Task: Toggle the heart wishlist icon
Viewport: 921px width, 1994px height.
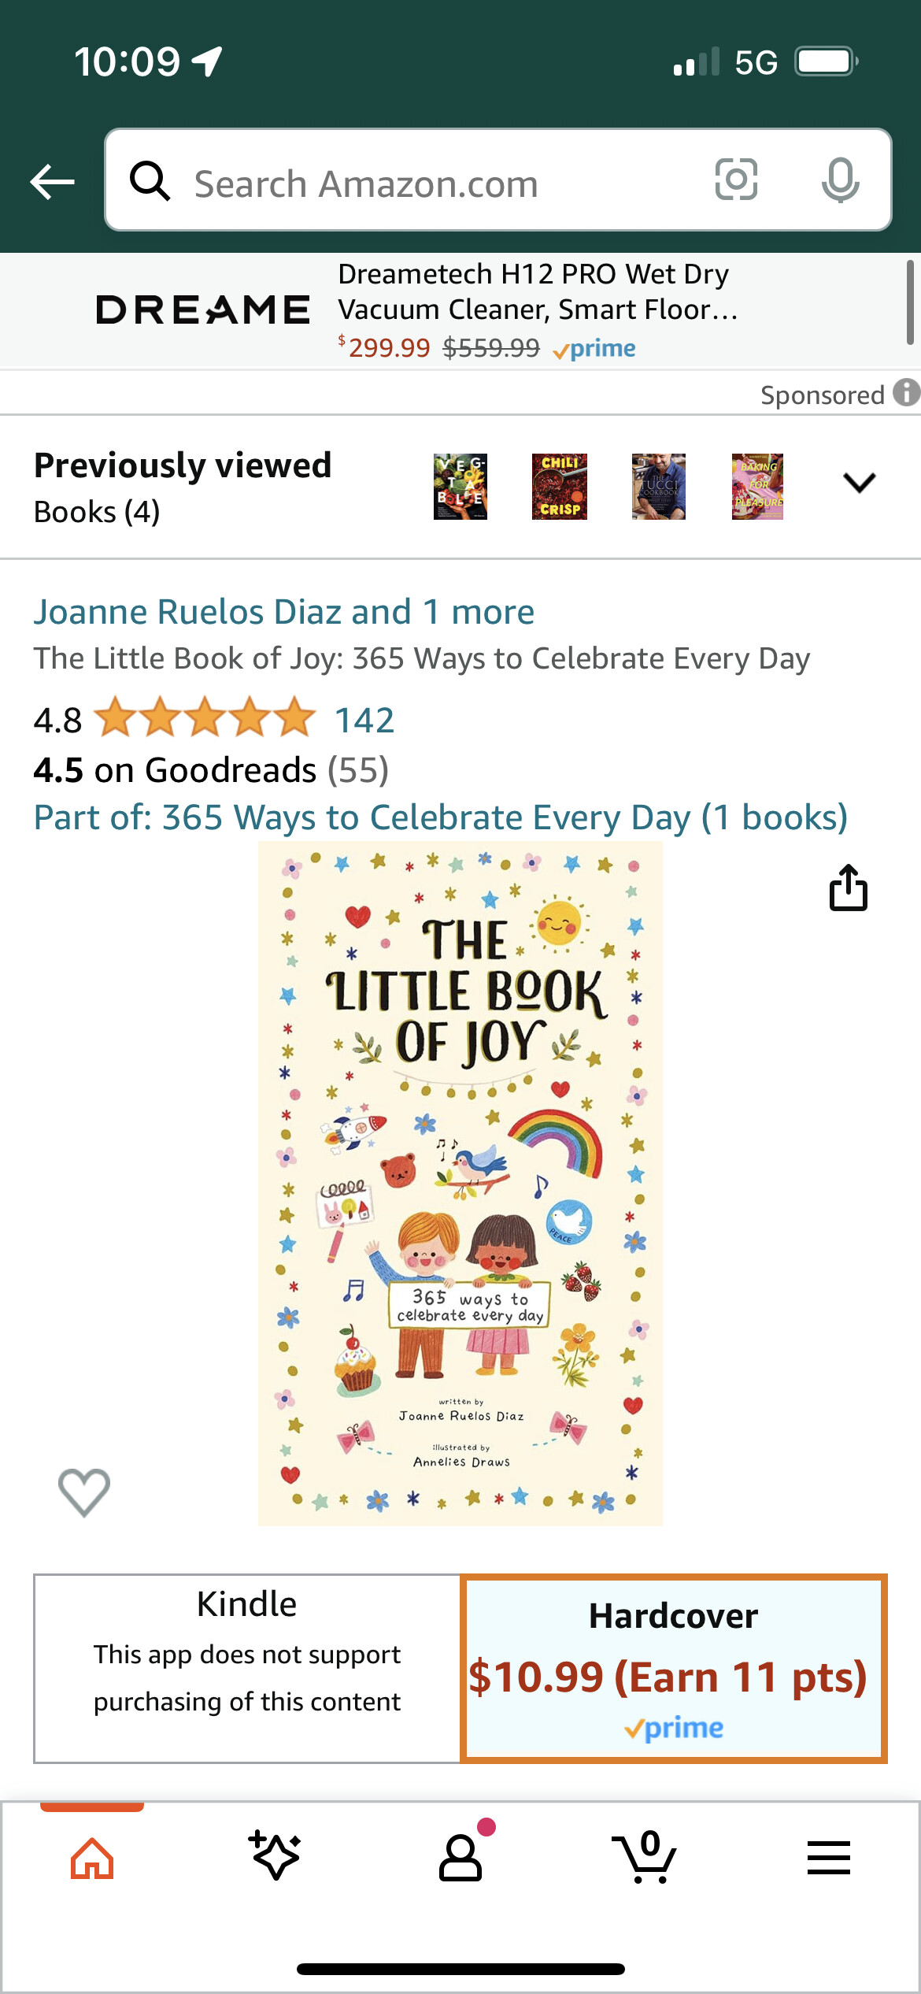Action: [x=84, y=1492]
